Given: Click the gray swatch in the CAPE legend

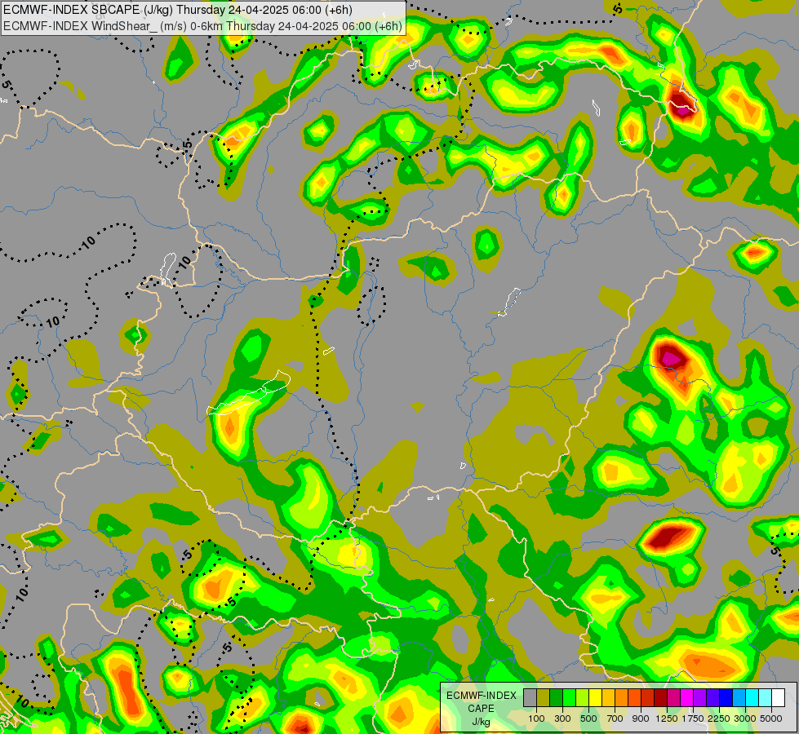Looking at the screenshot, I should [530, 697].
